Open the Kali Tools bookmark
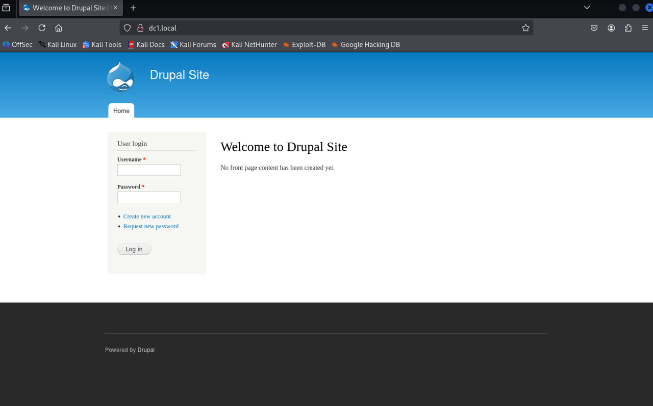The width and height of the screenshot is (653, 406). (102, 45)
